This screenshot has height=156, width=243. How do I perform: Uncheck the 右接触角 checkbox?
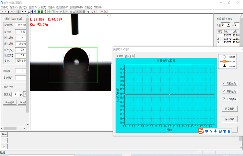tap(225, 91)
